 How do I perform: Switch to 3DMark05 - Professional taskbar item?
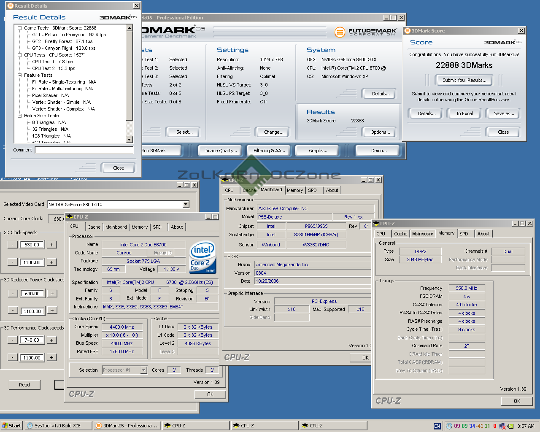127,426
